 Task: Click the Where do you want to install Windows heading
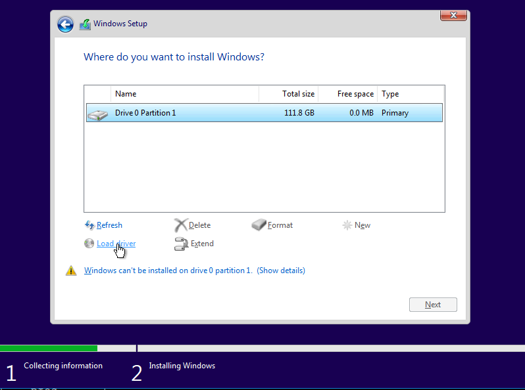tap(174, 57)
